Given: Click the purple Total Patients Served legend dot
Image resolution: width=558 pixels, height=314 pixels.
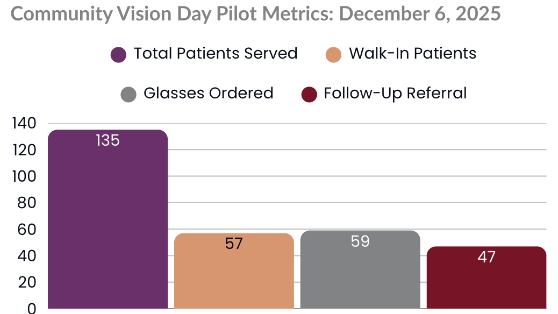Looking at the screenshot, I should pyautogui.click(x=118, y=55).
